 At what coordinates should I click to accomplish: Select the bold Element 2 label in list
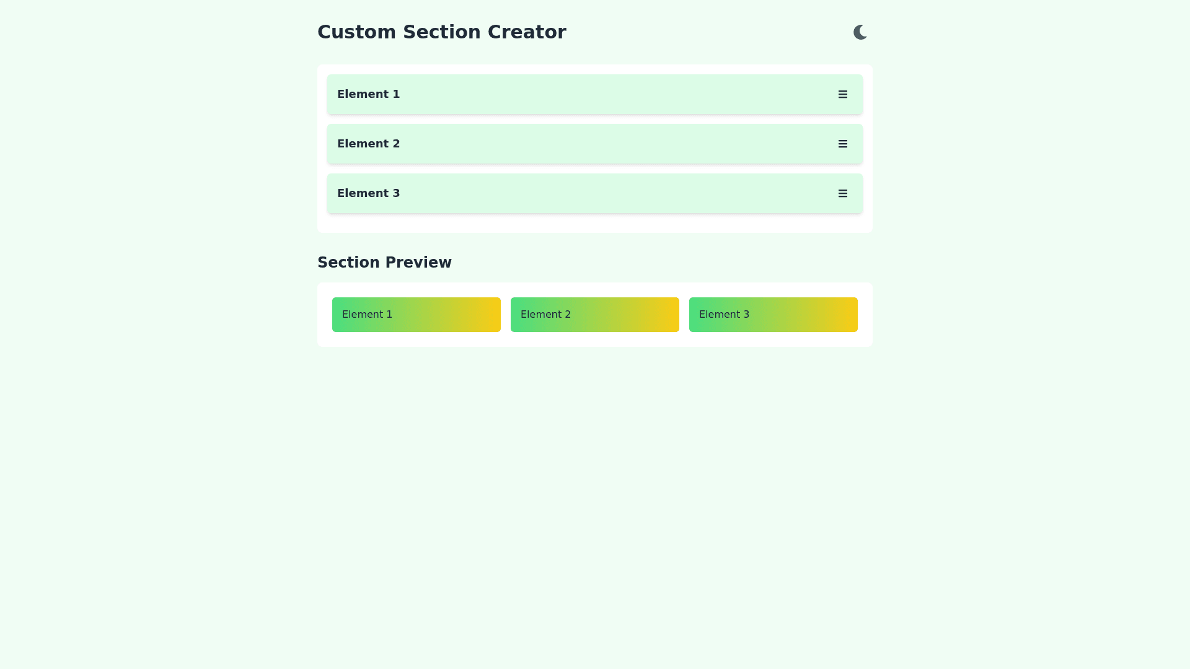tap(368, 144)
